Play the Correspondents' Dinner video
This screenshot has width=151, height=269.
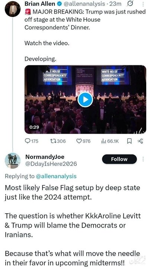click(85, 99)
